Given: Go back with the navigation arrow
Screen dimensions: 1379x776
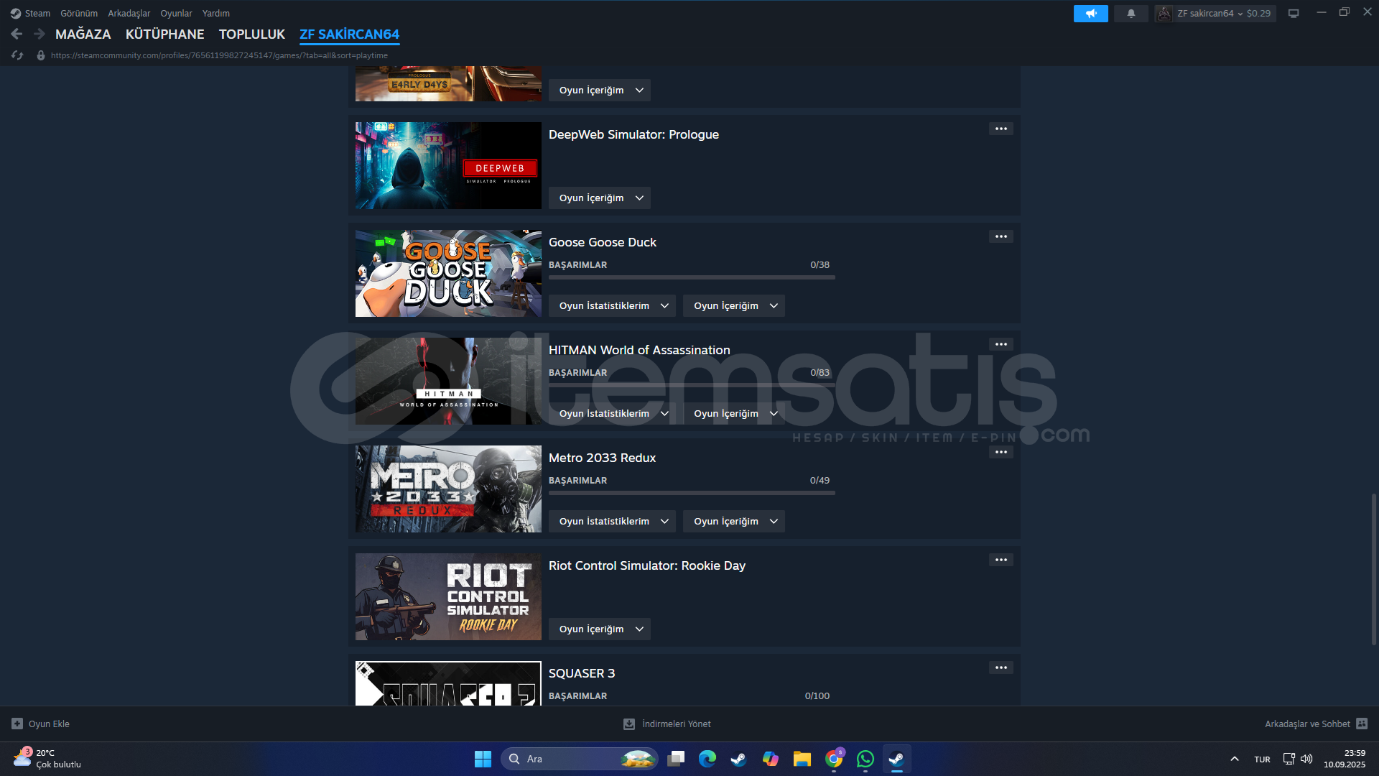Looking at the screenshot, I should tap(17, 34).
